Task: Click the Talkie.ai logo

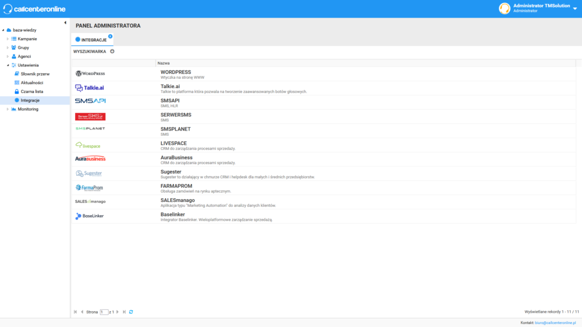Action: click(x=90, y=88)
